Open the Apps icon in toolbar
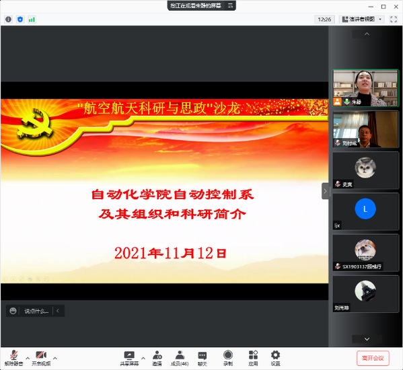 click(253, 359)
